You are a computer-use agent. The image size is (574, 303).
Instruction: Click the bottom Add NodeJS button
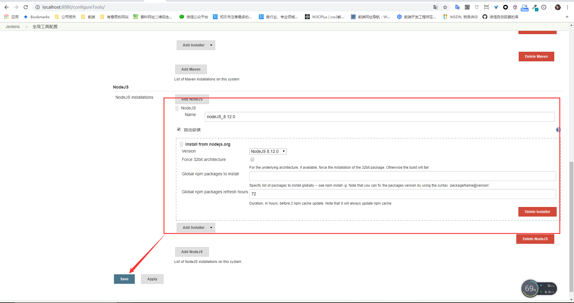click(x=192, y=252)
